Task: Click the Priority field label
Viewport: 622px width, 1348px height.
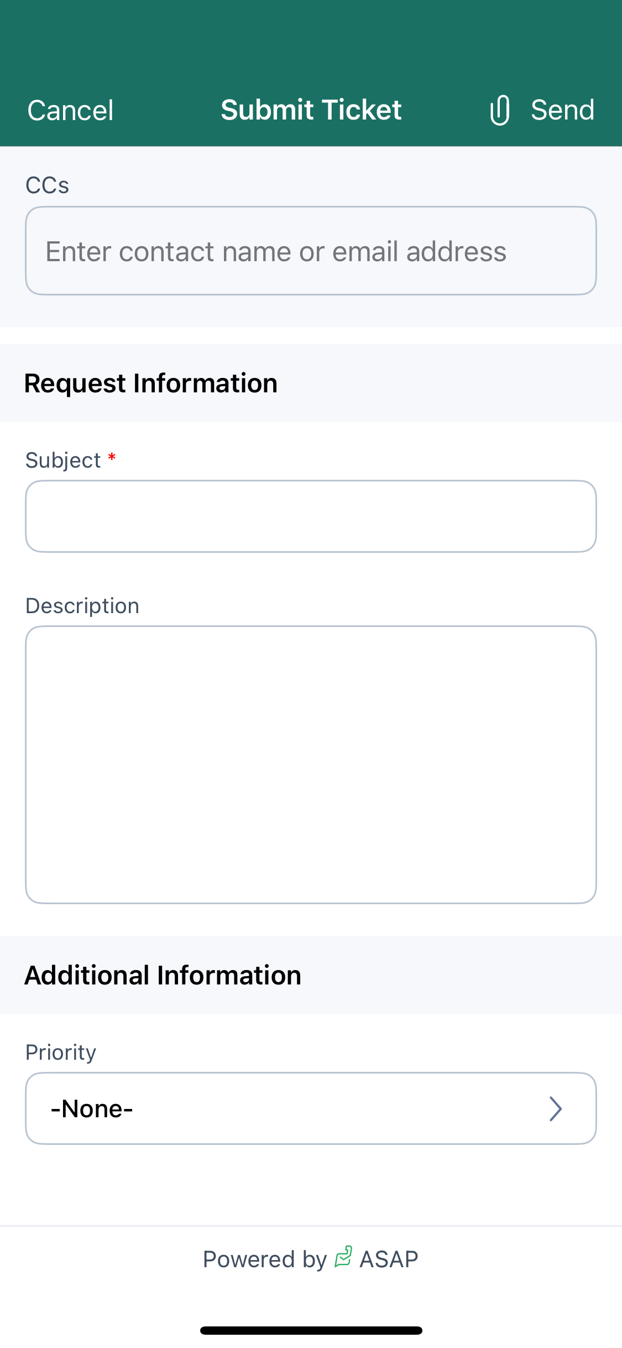Action: [61, 1052]
